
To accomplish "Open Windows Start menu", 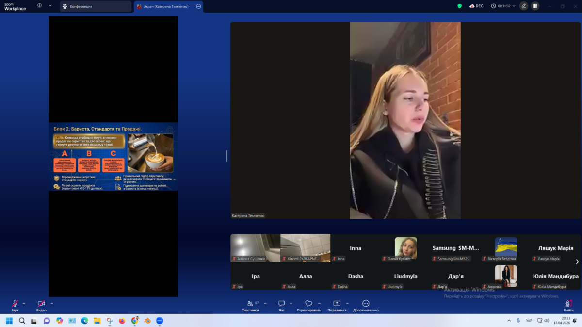I will coord(9,321).
